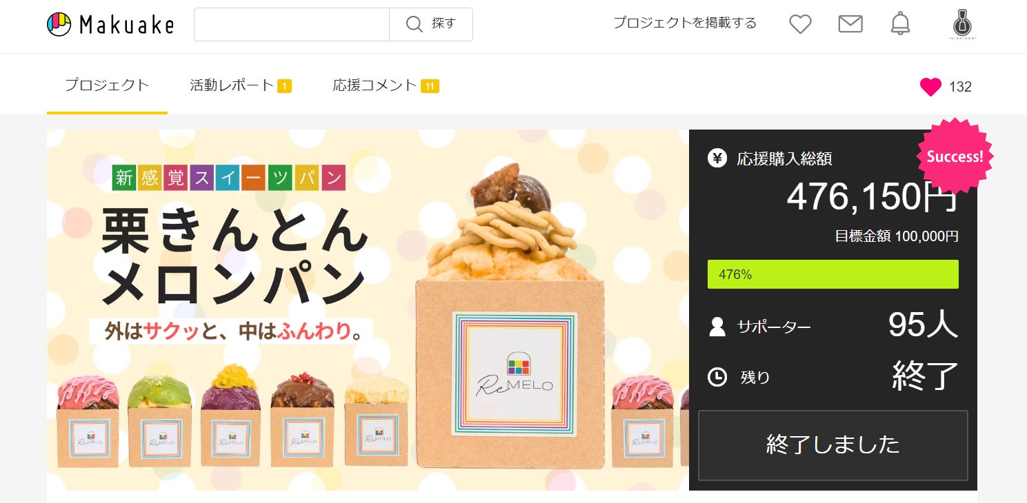Click the clock icon next to 残り

[x=717, y=377]
